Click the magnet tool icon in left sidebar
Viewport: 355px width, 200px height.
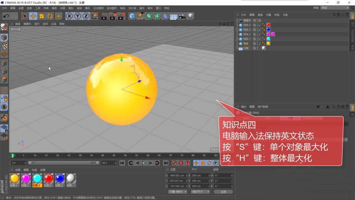[4, 118]
